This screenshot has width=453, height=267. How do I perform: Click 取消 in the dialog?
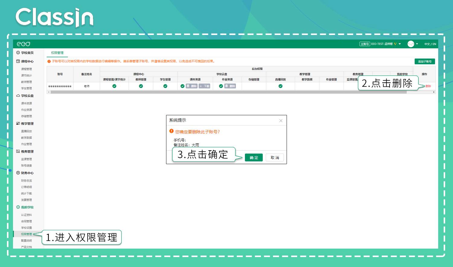tap(275, 157)
